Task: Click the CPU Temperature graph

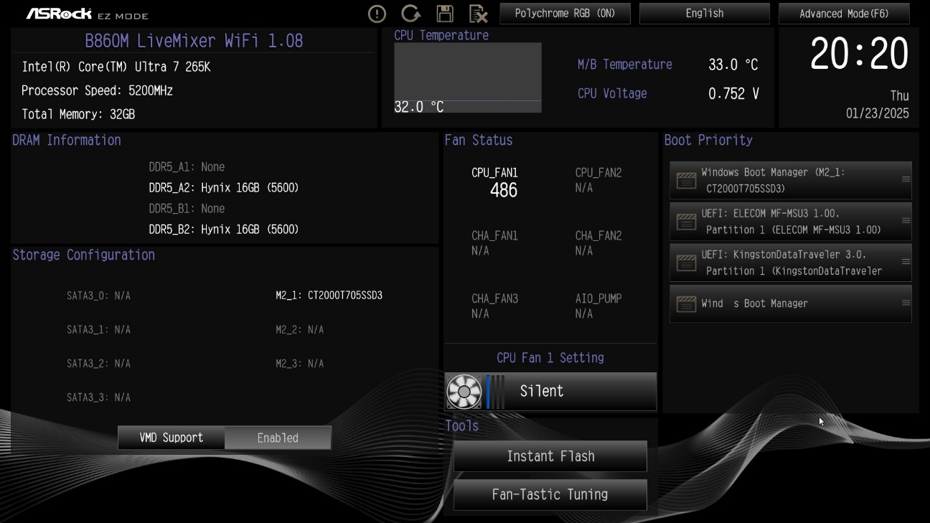Action: click(x=468, y=77)
